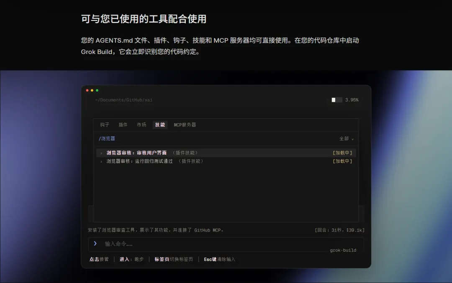Focus the 输入命令 command input
452x283 pixels.
tap(226, 244)
